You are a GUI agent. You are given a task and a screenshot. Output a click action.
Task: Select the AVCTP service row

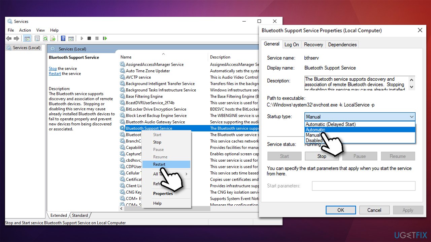pos(189,77)
